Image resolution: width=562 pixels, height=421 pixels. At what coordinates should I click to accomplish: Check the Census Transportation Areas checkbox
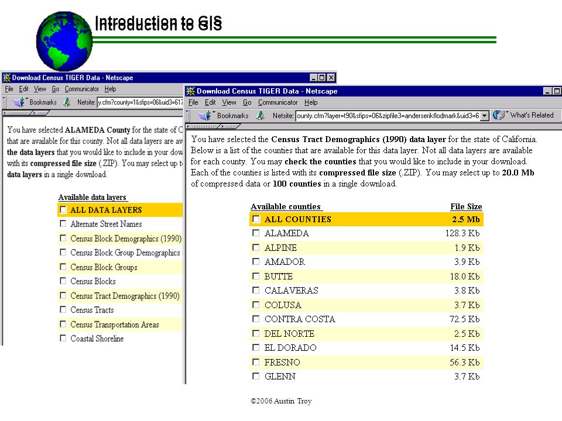63,324
